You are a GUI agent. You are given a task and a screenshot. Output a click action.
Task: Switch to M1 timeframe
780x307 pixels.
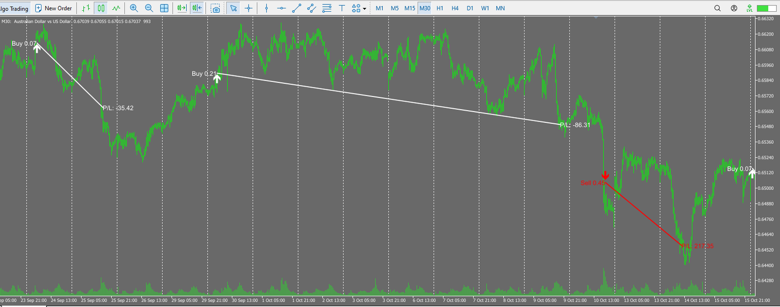tap(380, 8)
